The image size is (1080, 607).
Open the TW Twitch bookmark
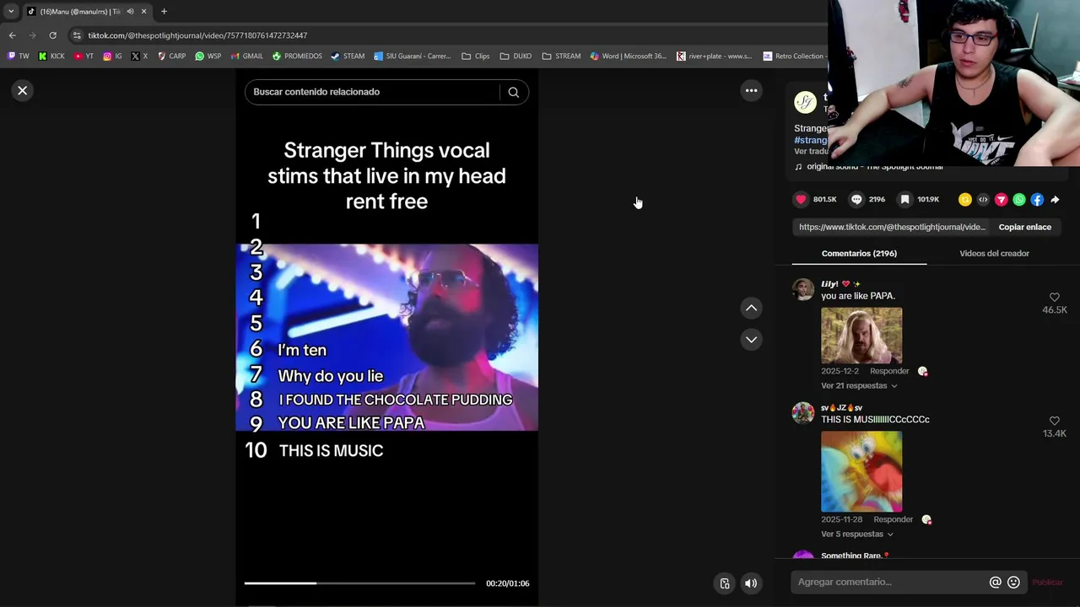(x=18, y=56)
